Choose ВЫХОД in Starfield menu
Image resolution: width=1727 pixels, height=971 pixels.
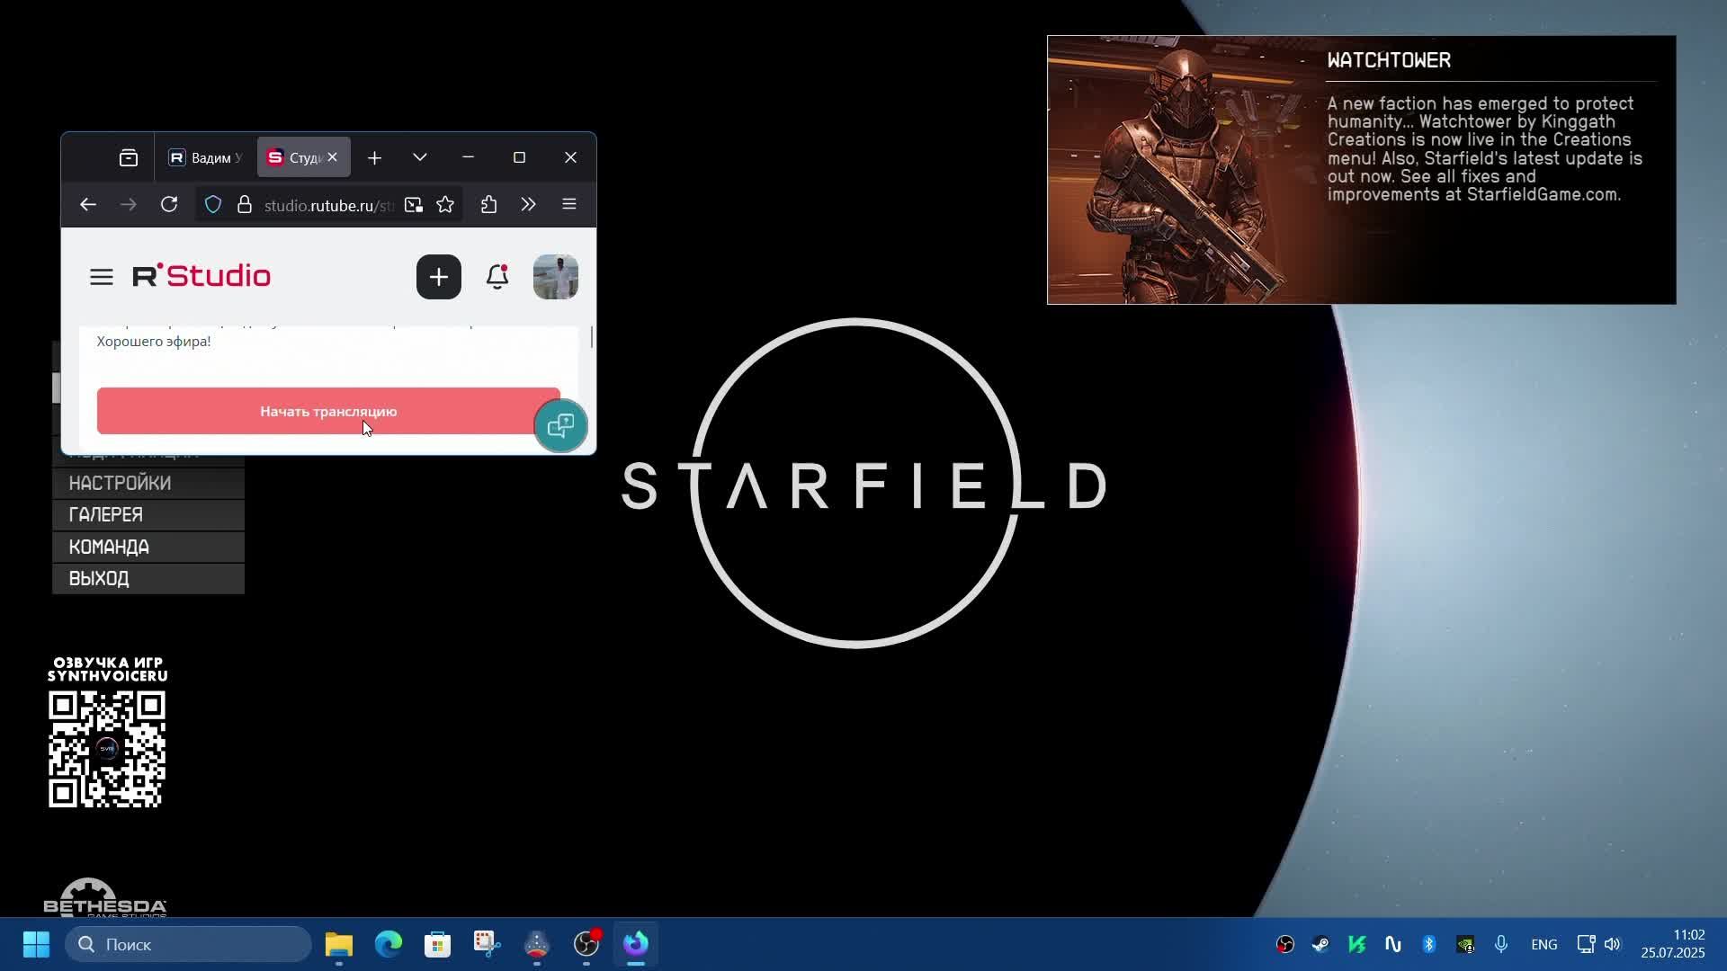[x=148, y=578]
